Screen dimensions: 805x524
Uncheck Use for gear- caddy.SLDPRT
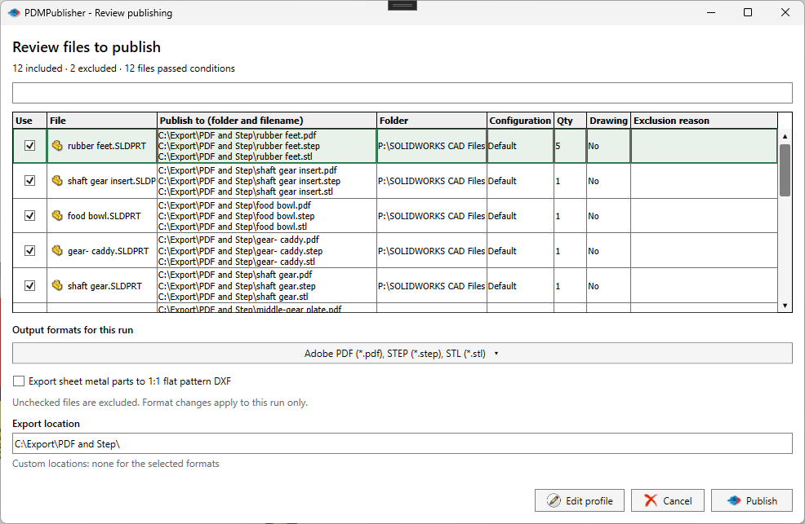click(29, 250)
